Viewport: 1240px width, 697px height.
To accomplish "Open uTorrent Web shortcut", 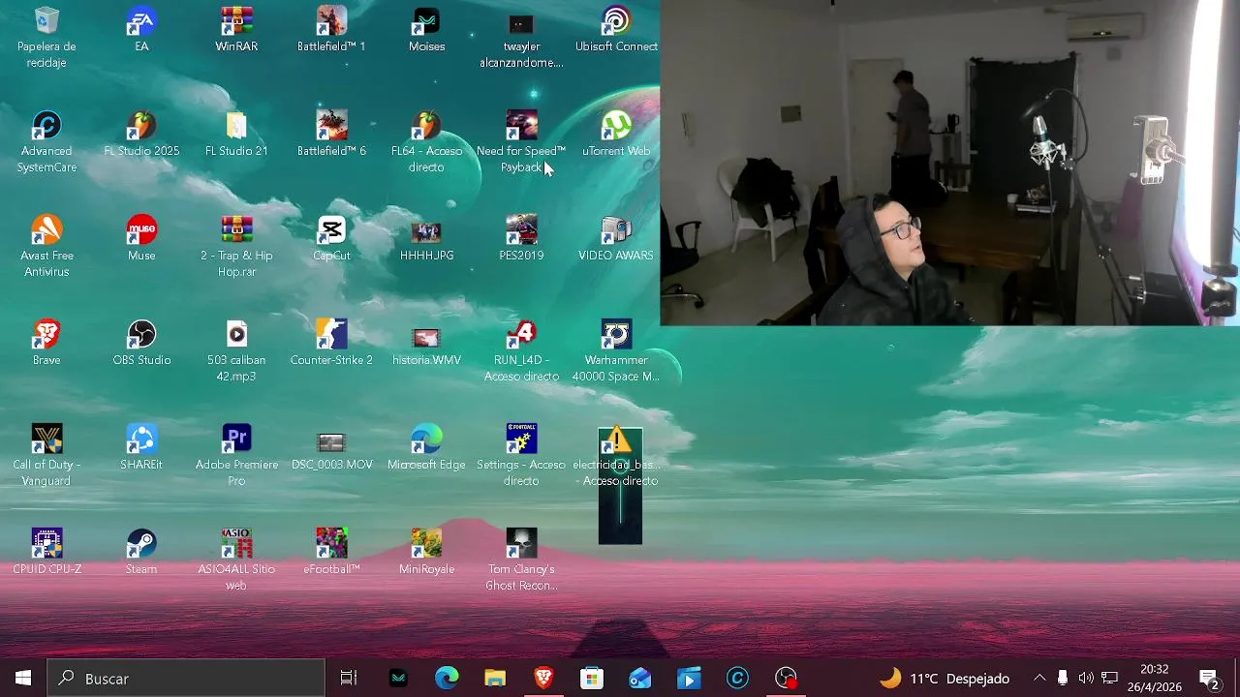I will click(616, 134).
